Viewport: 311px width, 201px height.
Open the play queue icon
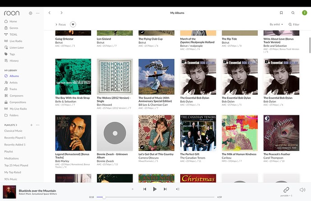178,189
